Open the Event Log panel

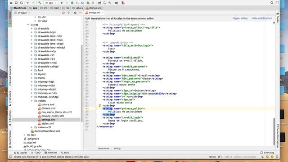pos(267,153)
